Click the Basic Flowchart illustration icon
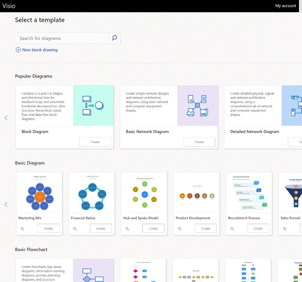The height and width of the screenshot is (282, 302). 93,270
